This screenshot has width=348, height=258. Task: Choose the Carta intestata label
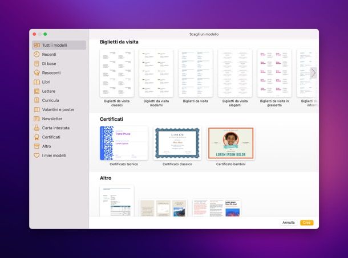[x=56, y=128]
